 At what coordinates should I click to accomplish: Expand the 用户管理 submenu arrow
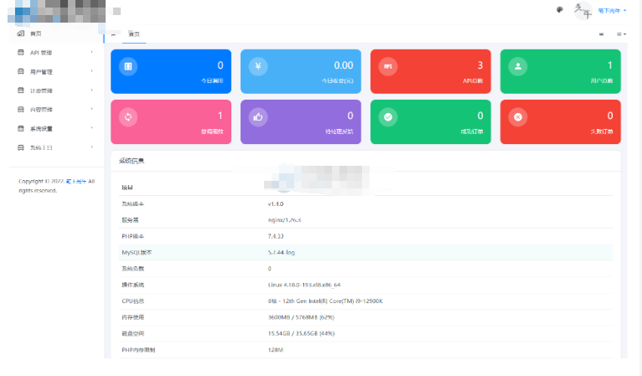tap(91, 71)
